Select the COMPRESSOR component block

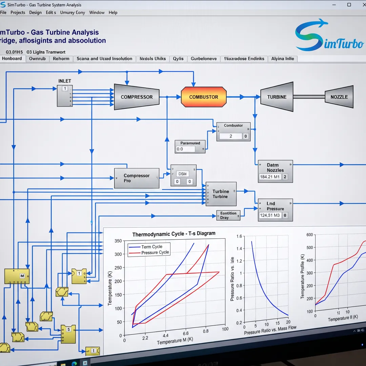(137, 97)
